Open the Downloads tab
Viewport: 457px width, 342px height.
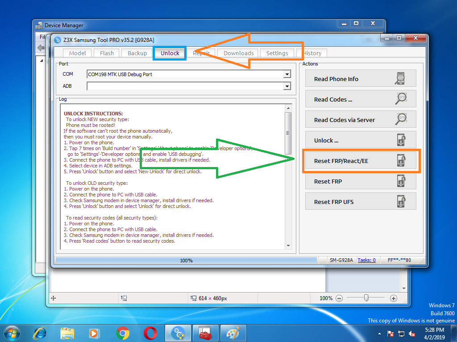(x=238, y=53)
